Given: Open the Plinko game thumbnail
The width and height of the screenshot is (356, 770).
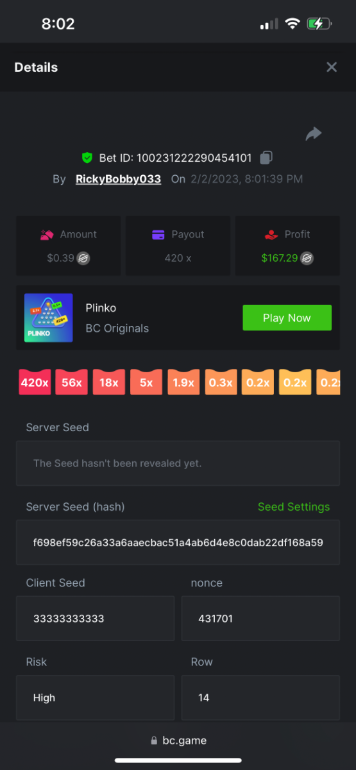Looking at the screenshot, I should 49,318.
